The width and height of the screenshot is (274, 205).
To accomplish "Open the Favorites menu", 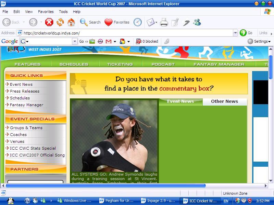I will (46, 12).
